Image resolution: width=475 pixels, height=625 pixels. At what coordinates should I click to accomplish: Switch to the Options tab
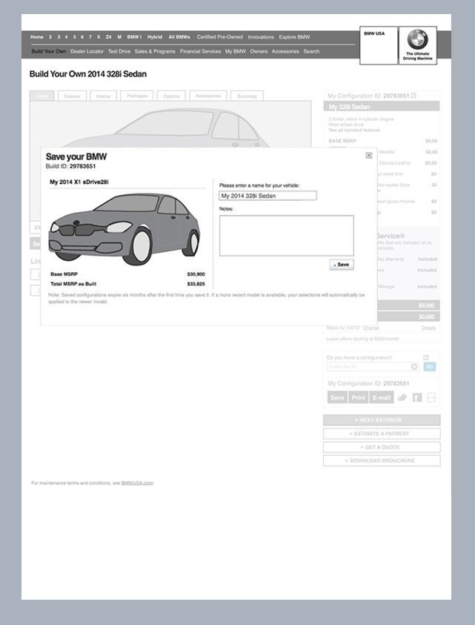click(x=171, y=96)
